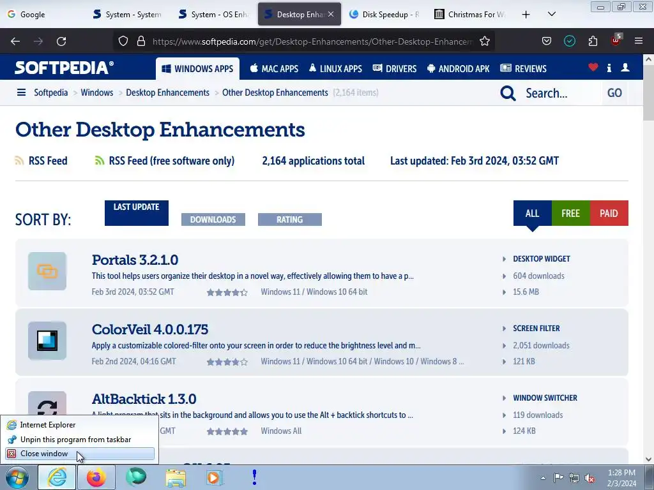Open the Portals 3.2.1.0 link
The image size is (654, 490).
pos(135,260)
